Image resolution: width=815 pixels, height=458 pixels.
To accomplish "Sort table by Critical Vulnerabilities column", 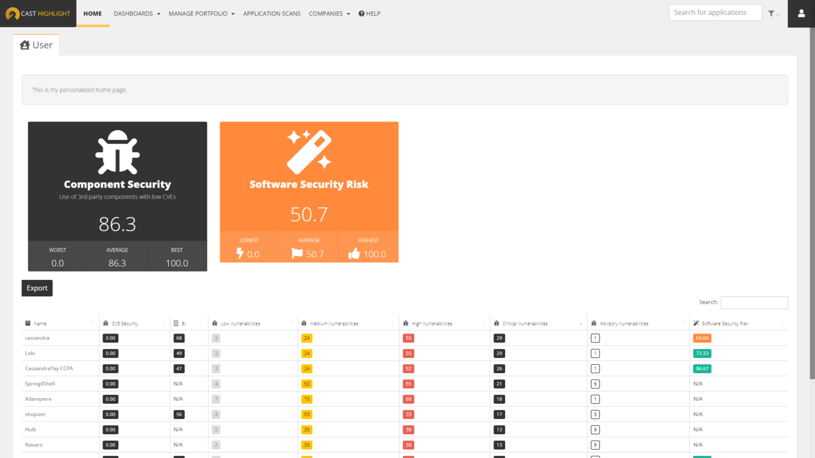I will pyautogui.click(x=525, y=323).
